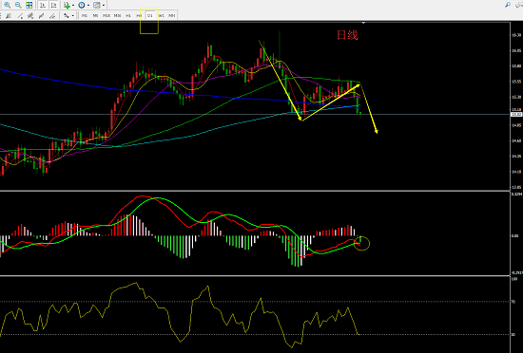Select the single diagonal trendline drawing tool

[20, 15]
